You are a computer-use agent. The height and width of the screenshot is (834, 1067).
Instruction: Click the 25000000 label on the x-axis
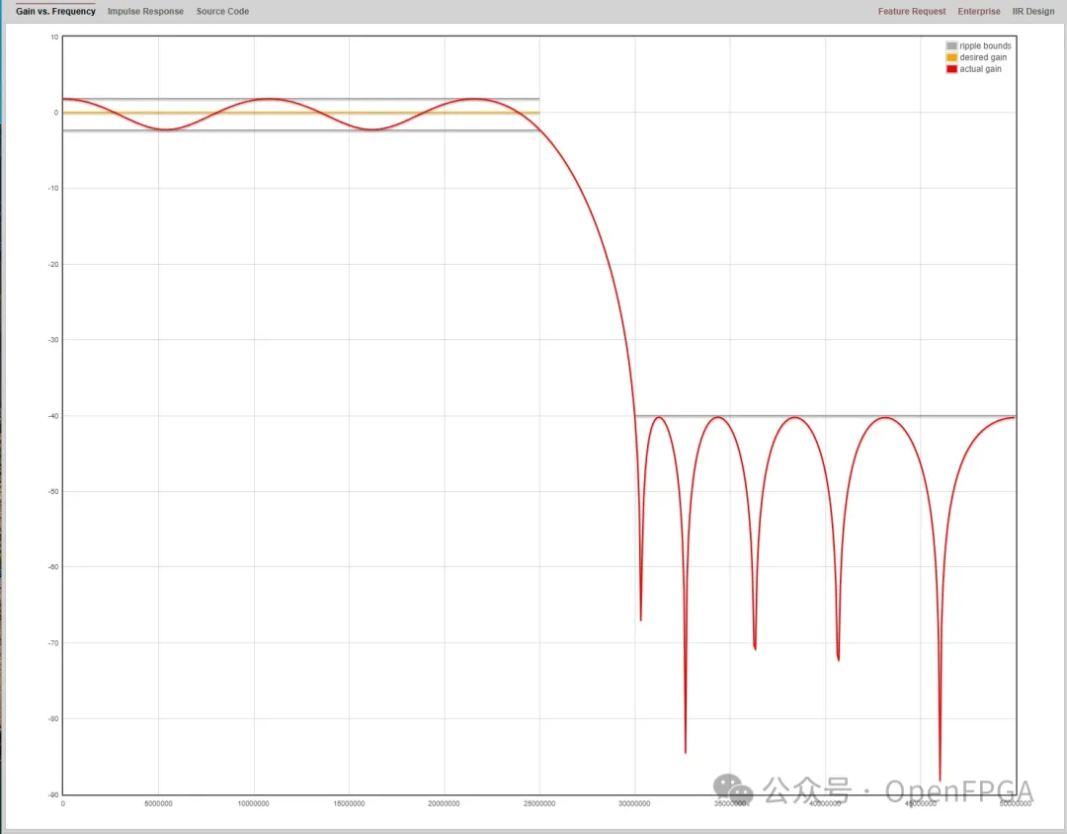538,804
